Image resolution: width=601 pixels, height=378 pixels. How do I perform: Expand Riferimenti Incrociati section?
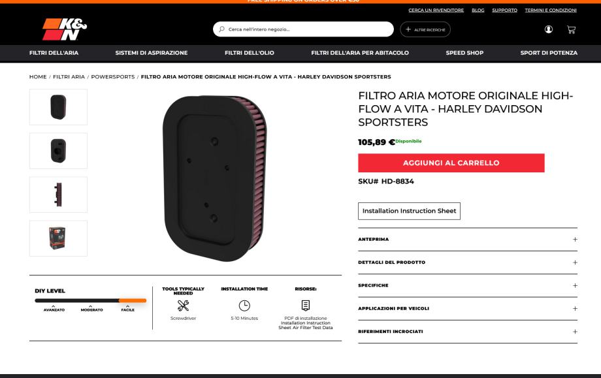[x=468, y=331]
